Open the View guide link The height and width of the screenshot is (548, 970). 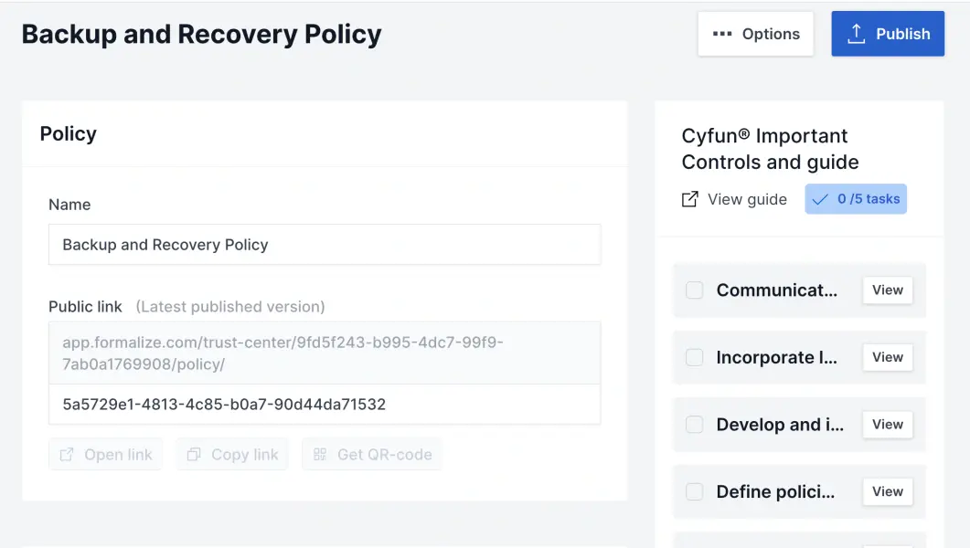pos(746,199)
